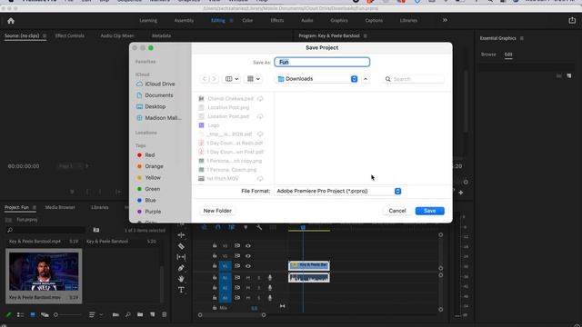This screenshot has width=582, height=327.
Task: Open the Editing workspace menu
Action: coord(231,21)
